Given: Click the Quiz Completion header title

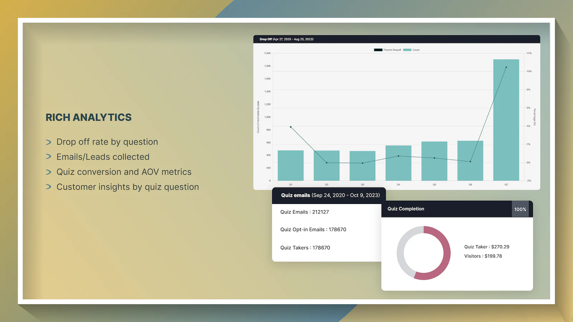Looking at the screenshot, I should (406, 209).
